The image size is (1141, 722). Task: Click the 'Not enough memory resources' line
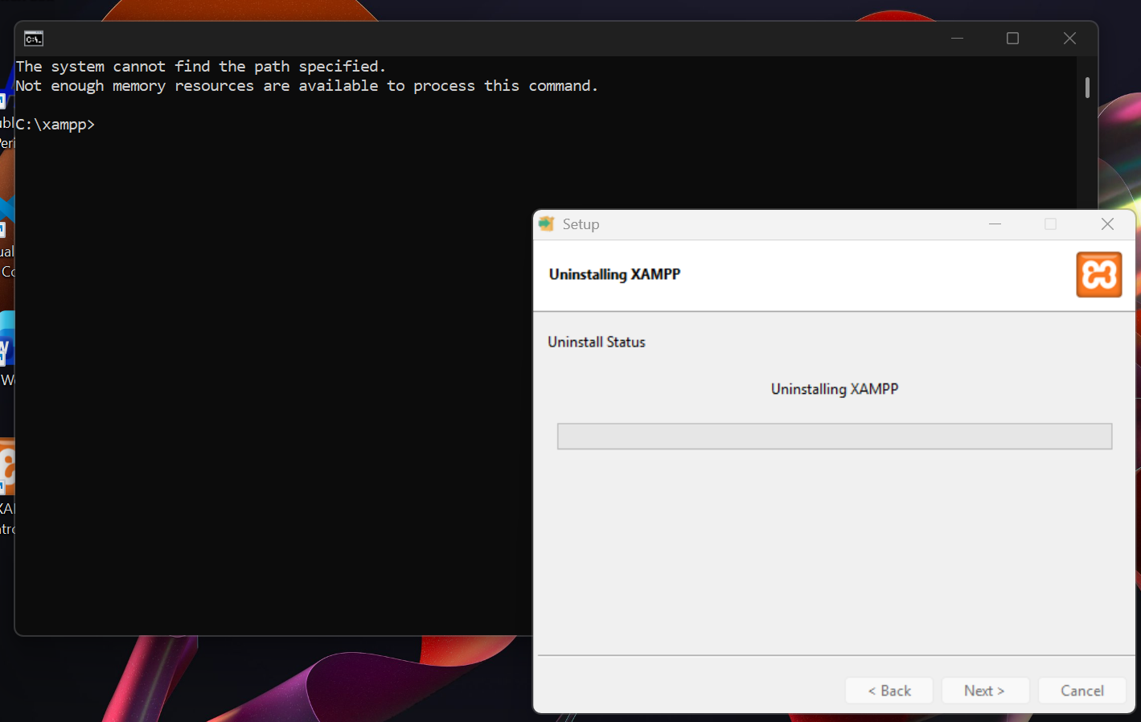point(307,86)
